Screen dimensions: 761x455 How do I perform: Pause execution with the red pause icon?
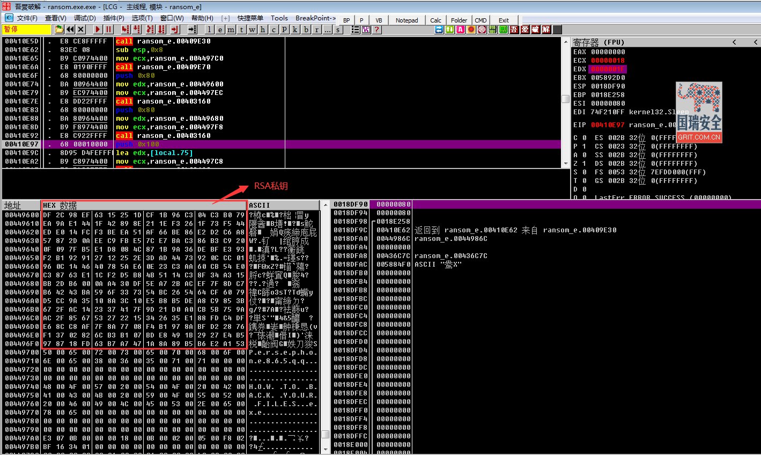[109, 30]
